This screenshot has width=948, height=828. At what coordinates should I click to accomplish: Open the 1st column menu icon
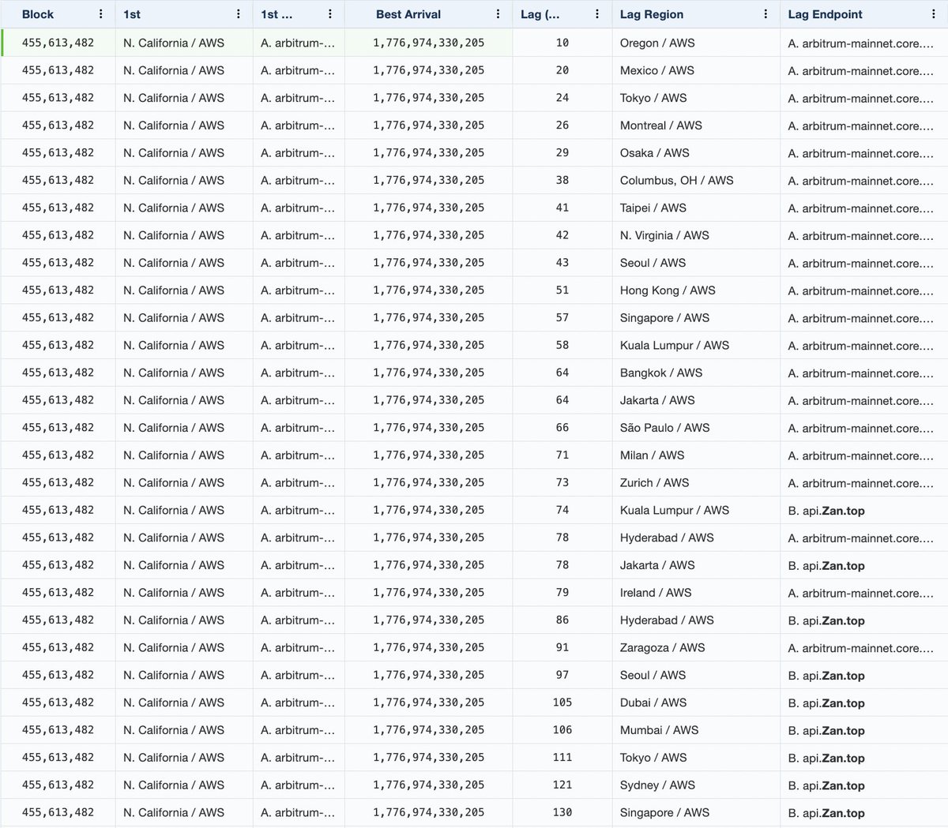(239, 14)
